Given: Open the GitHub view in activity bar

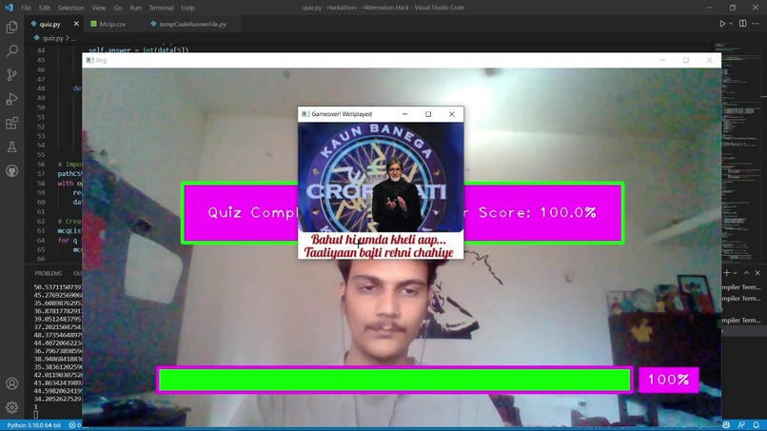Looking at the screenshot, I should coord(11,170).
